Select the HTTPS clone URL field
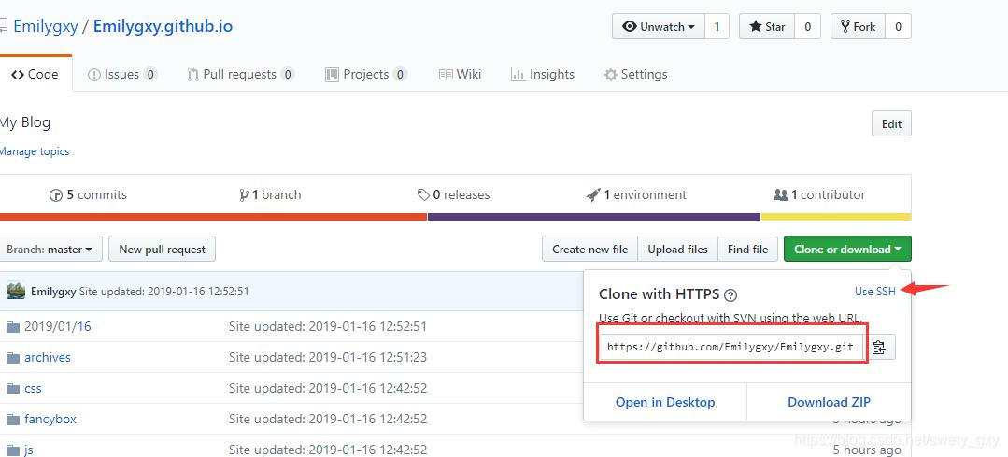The height and width of the screenshot is (457, 1008). pos(731,347)
